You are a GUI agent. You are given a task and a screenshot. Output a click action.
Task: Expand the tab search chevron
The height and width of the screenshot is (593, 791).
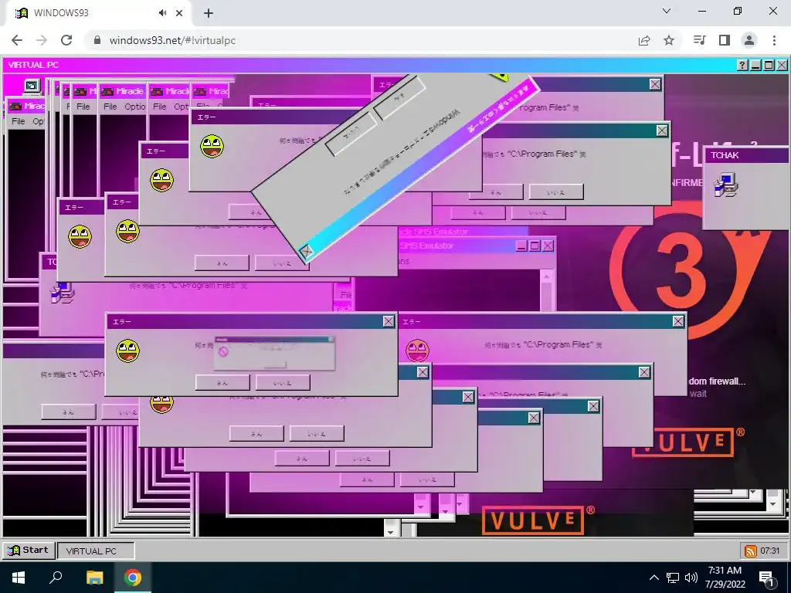[x=667, y=11]
